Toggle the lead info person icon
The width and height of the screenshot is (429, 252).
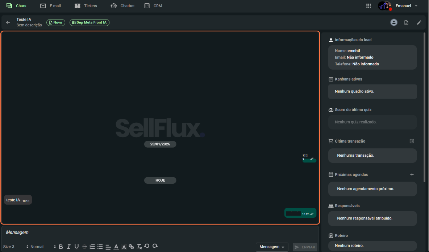pyautogui.click(x=394, y=22)
